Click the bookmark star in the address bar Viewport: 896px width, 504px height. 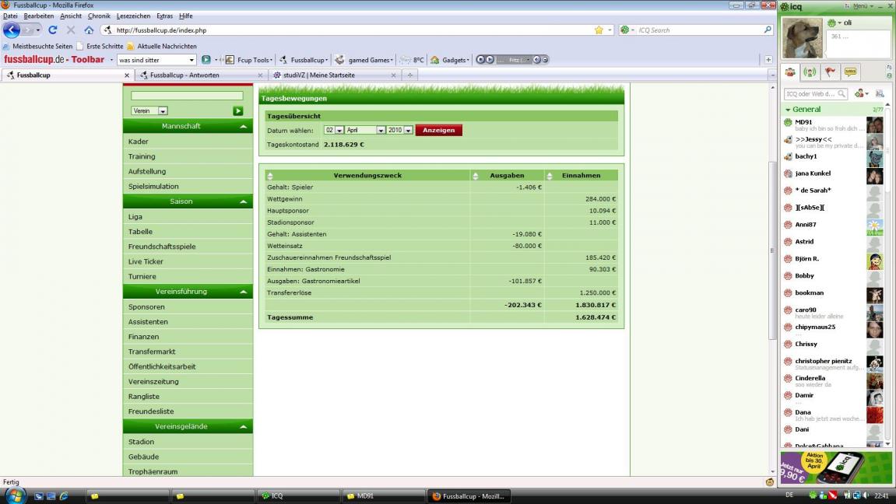click(599, 30)
